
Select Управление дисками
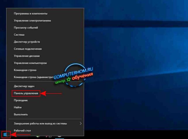coord(45,56)
